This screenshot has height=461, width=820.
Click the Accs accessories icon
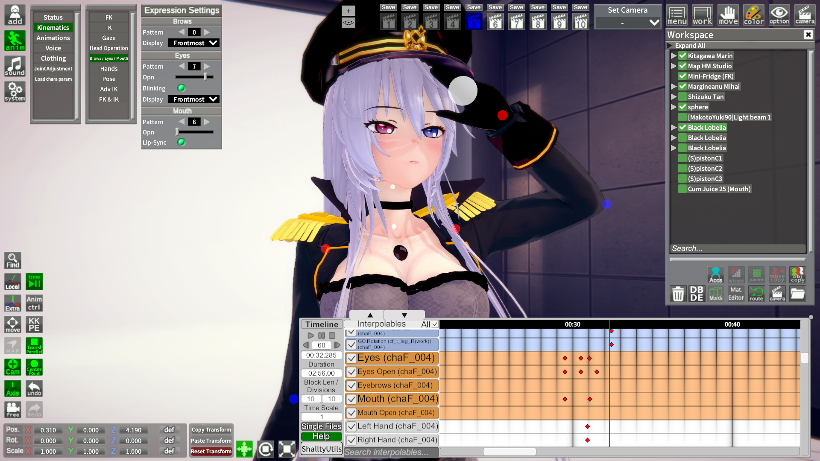[x=716, y=275]
